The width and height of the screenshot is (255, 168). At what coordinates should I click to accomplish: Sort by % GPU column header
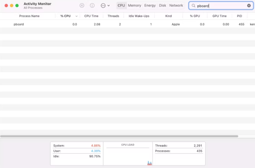(195, 16)
